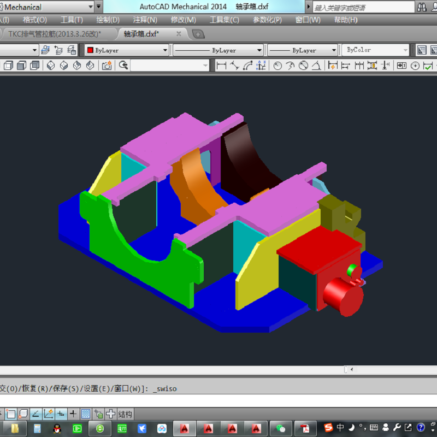Select the continue dimension tool

[x=359, y=66]
